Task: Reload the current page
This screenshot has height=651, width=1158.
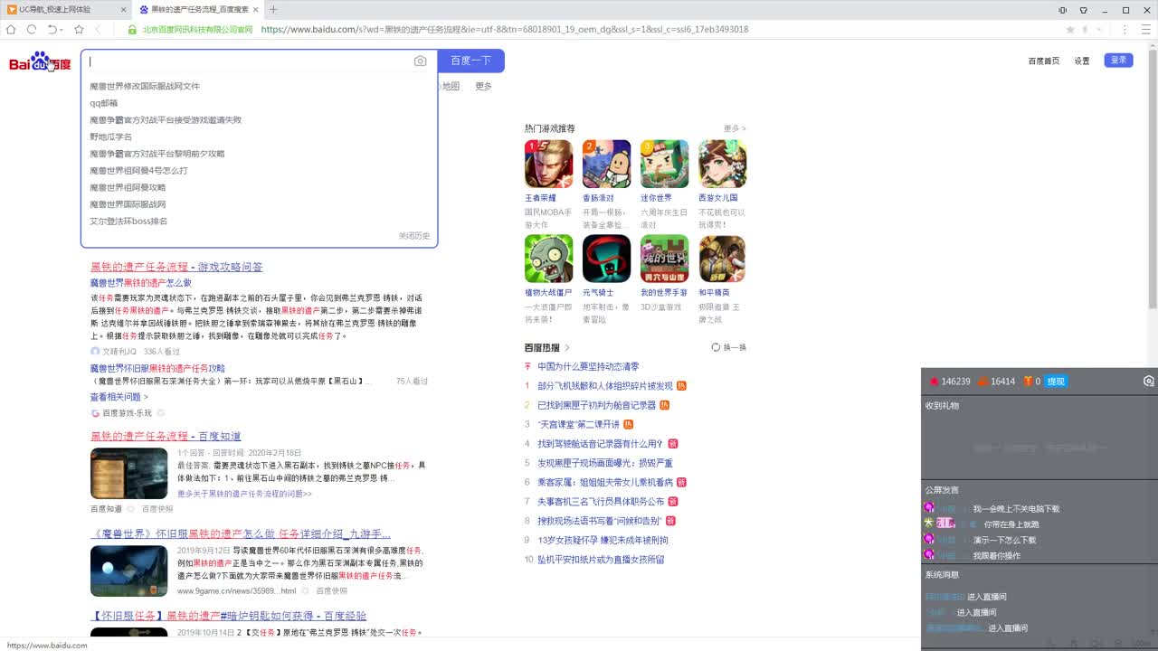Action: point(32,29)
